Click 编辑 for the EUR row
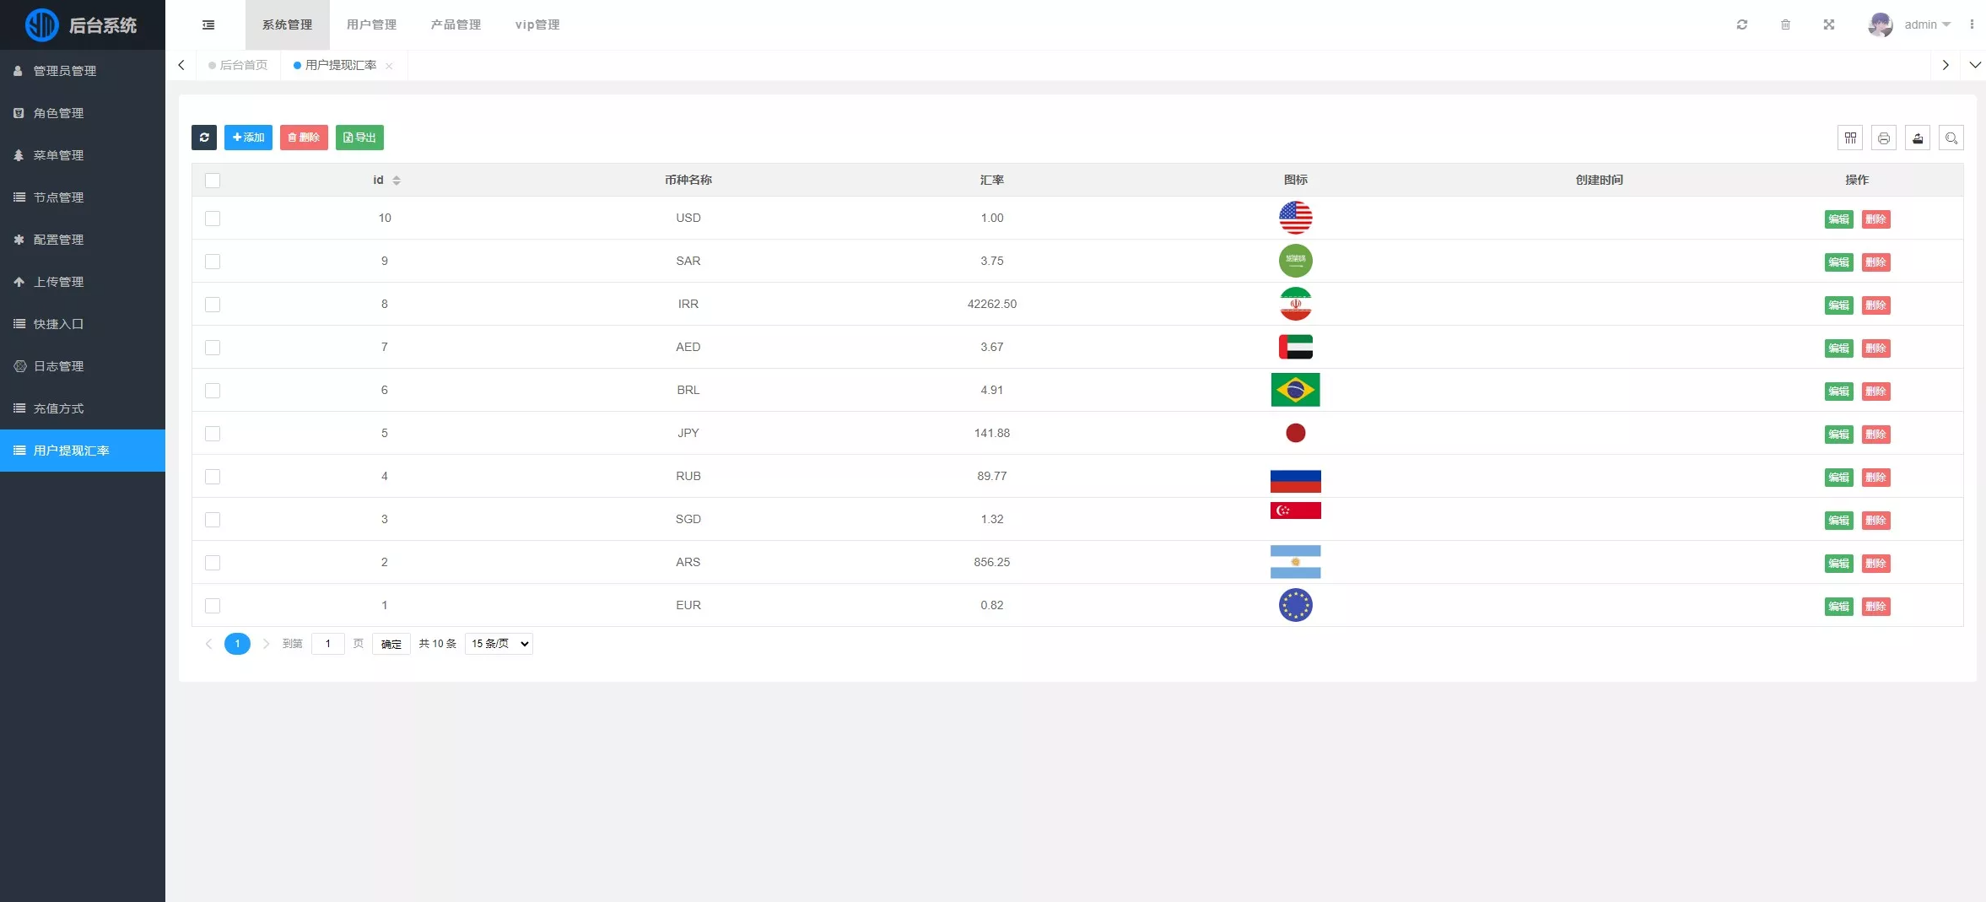Screen dimensions: 1986x902 [1838, 607]
